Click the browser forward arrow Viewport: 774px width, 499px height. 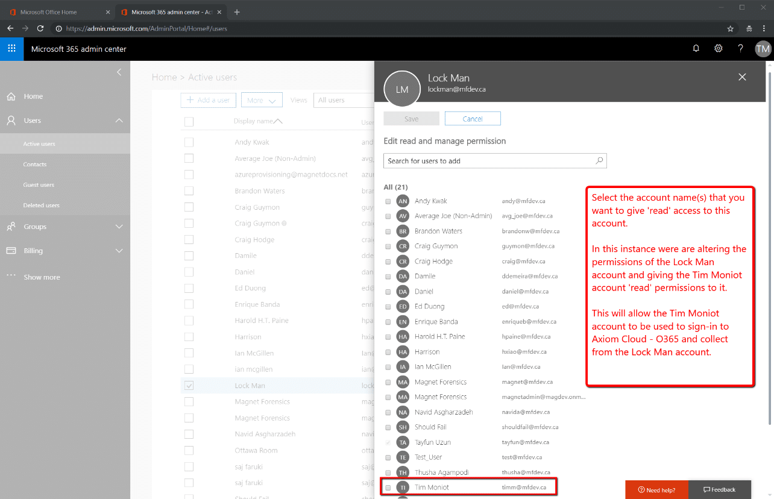point(25,28)
